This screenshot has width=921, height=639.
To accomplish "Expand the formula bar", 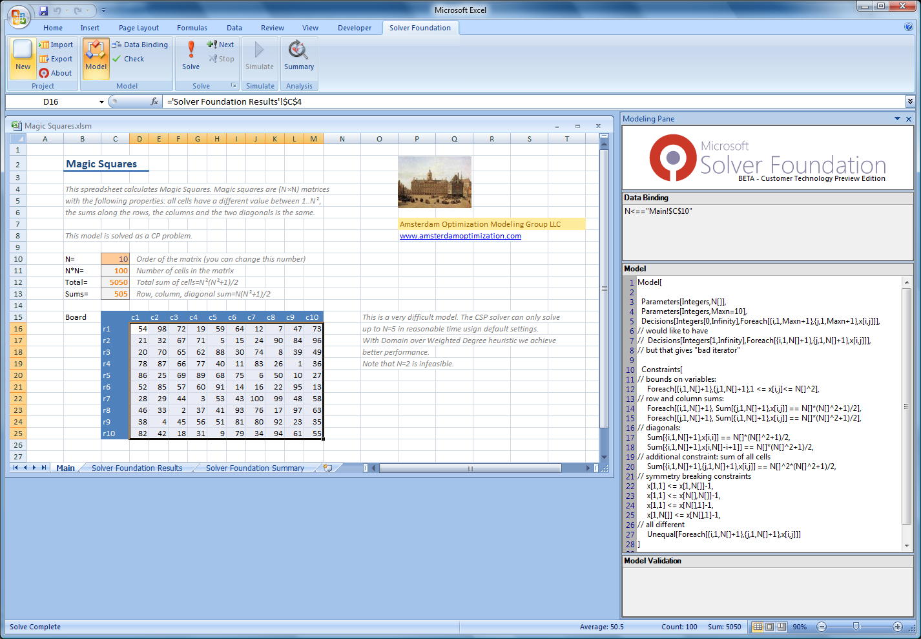I will pos(910,101).
